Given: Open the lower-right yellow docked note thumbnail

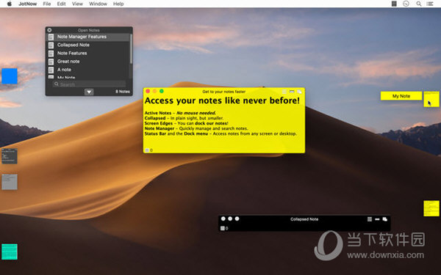Looking at the screenshot, I should pos(431,208).
